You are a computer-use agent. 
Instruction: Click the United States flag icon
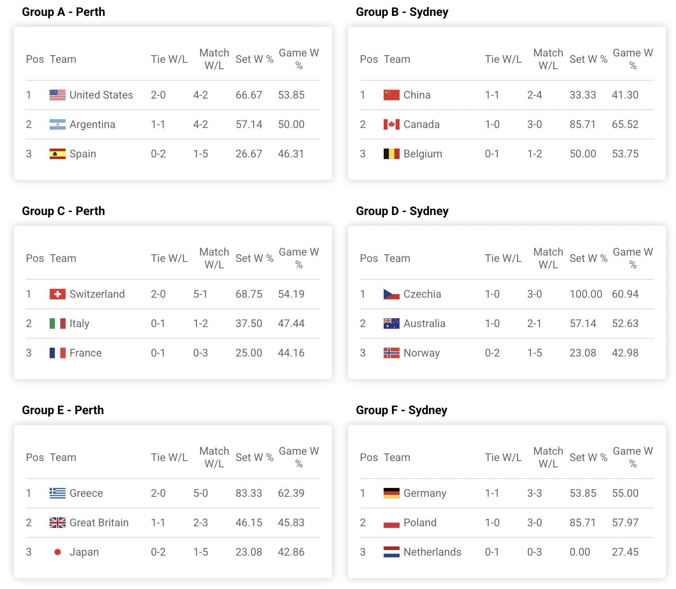[58, 95]
